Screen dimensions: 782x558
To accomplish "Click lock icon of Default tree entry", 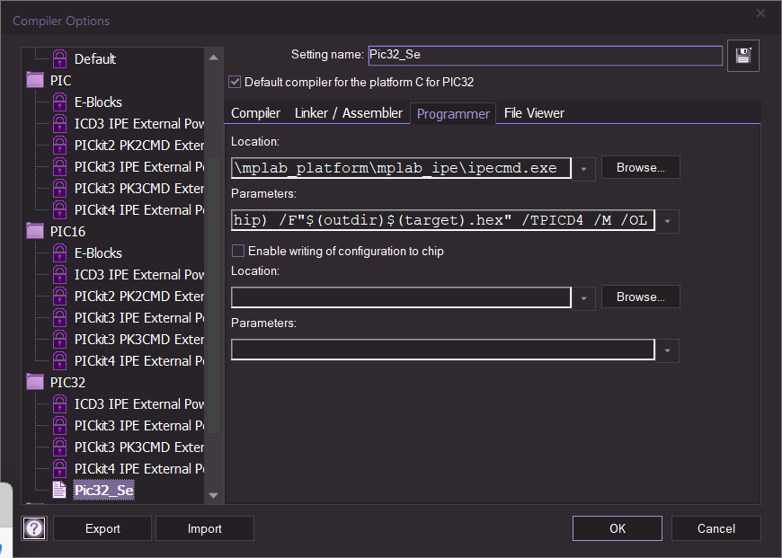I will [59, 59].
